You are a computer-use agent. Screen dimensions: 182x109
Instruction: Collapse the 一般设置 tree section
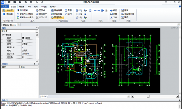click(3, 35)
